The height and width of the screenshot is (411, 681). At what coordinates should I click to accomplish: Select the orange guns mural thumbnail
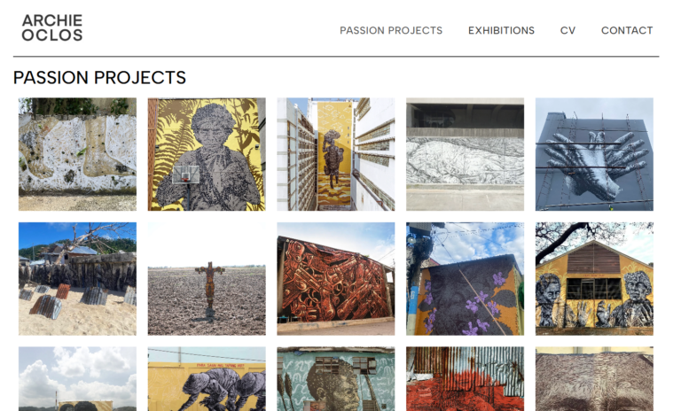point(336,279)
